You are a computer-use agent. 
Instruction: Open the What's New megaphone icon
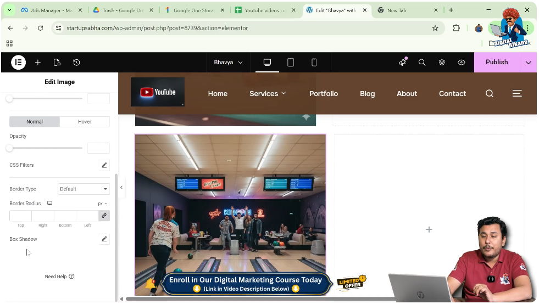[x=402, y=63]
